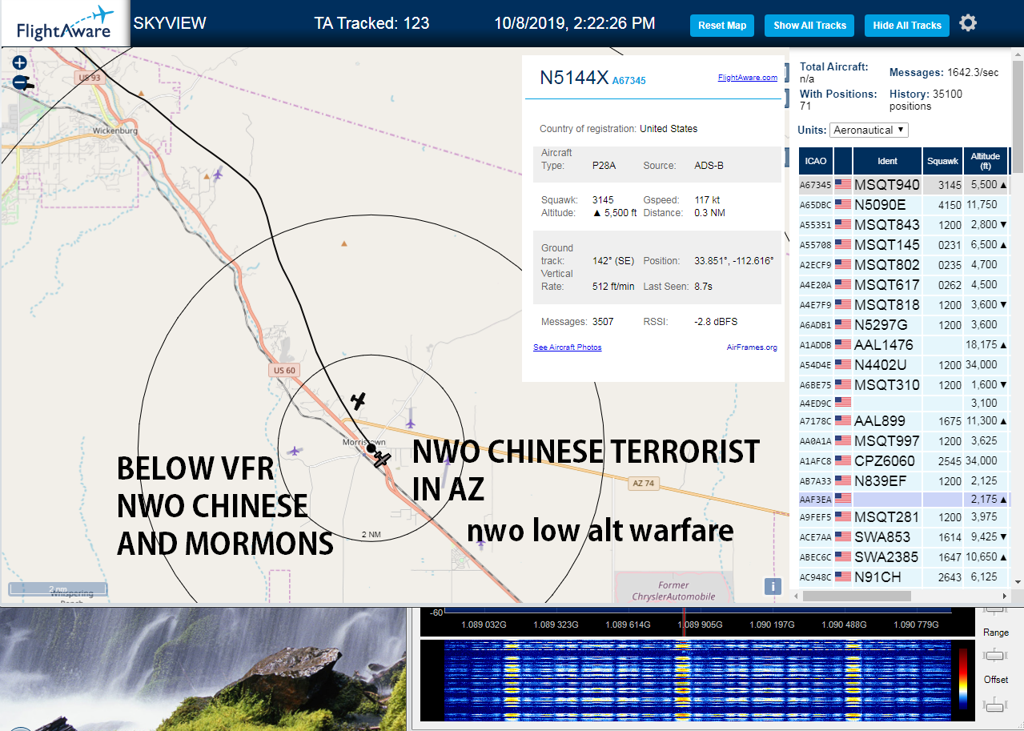The width and height of the screenshot is (1024, 731).
Task: Open the AirFrames.org link
Action: point(752,347)
